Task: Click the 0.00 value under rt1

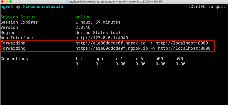Action: 120,64
